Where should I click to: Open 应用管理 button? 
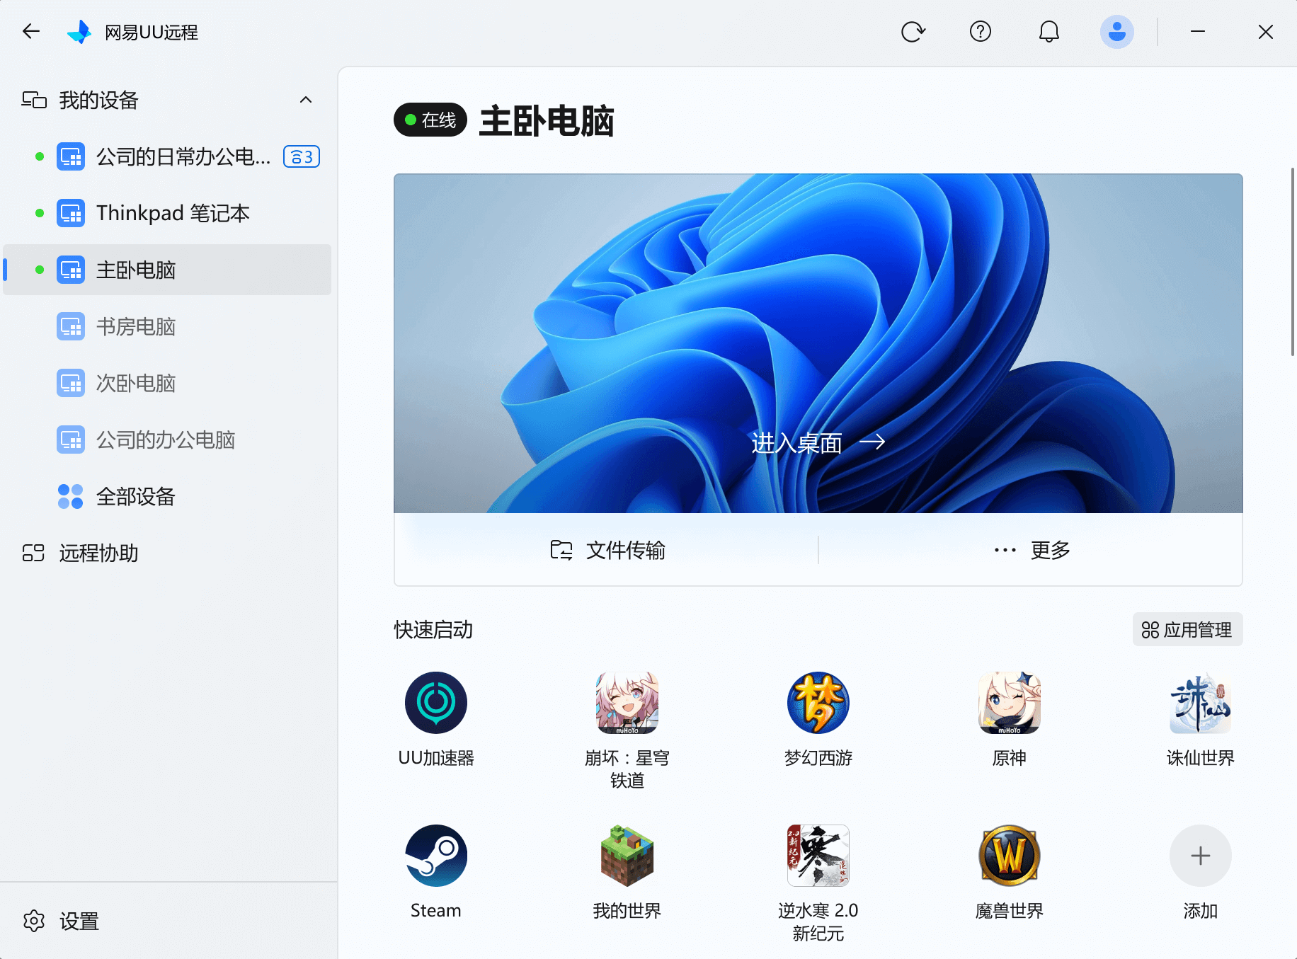pyautogui.click(x=1187, y=629)
